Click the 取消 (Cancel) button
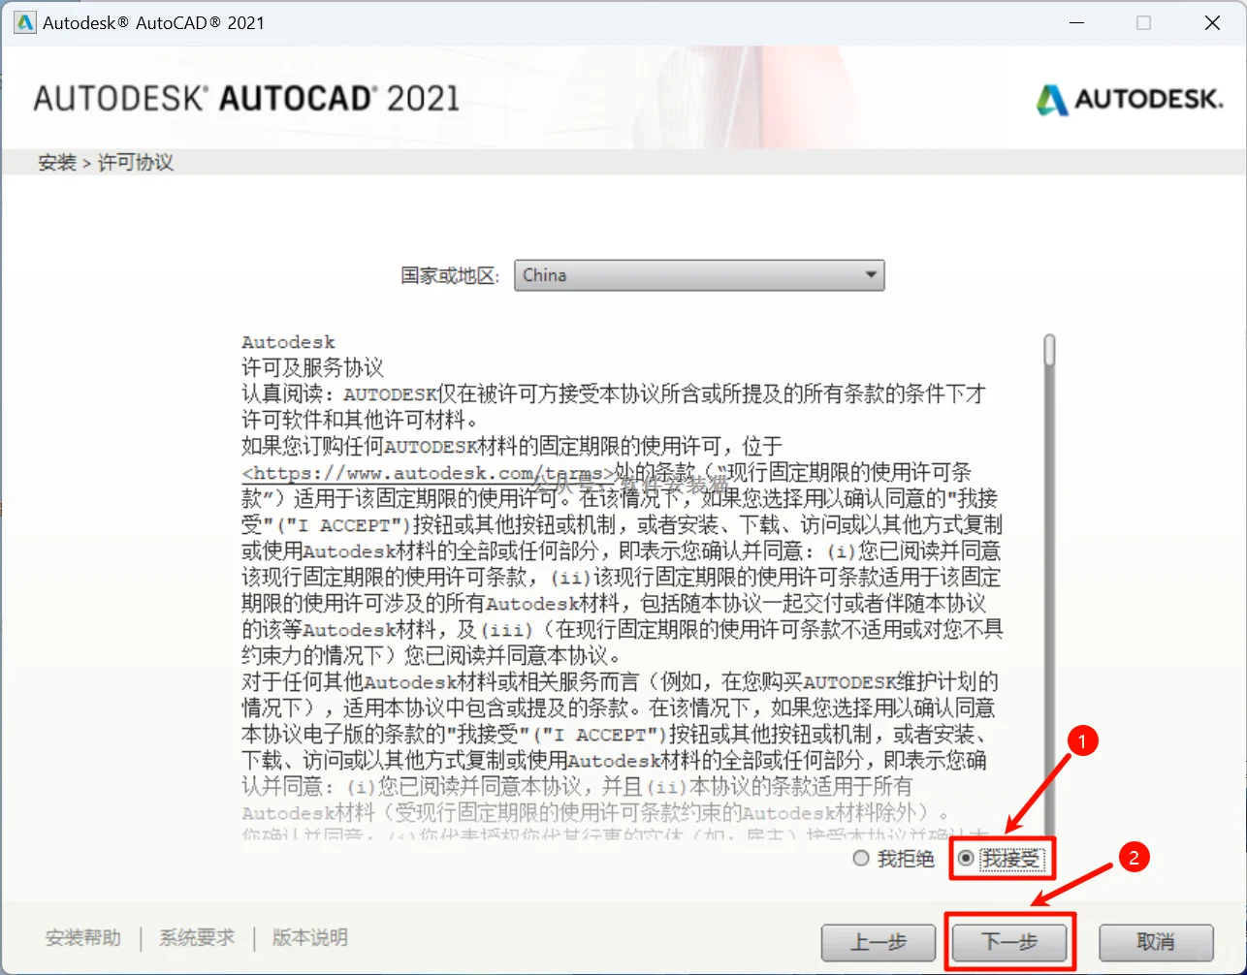The image size is (1247, 975). pyautogui.click(x=1156, y=941)
